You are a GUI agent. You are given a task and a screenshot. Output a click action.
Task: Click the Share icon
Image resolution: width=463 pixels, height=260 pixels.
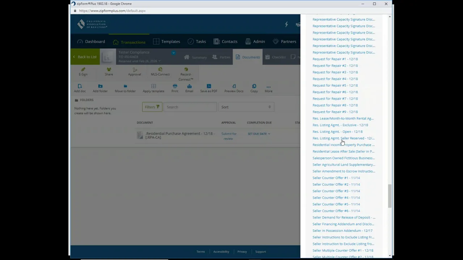(x=109, y=69)
